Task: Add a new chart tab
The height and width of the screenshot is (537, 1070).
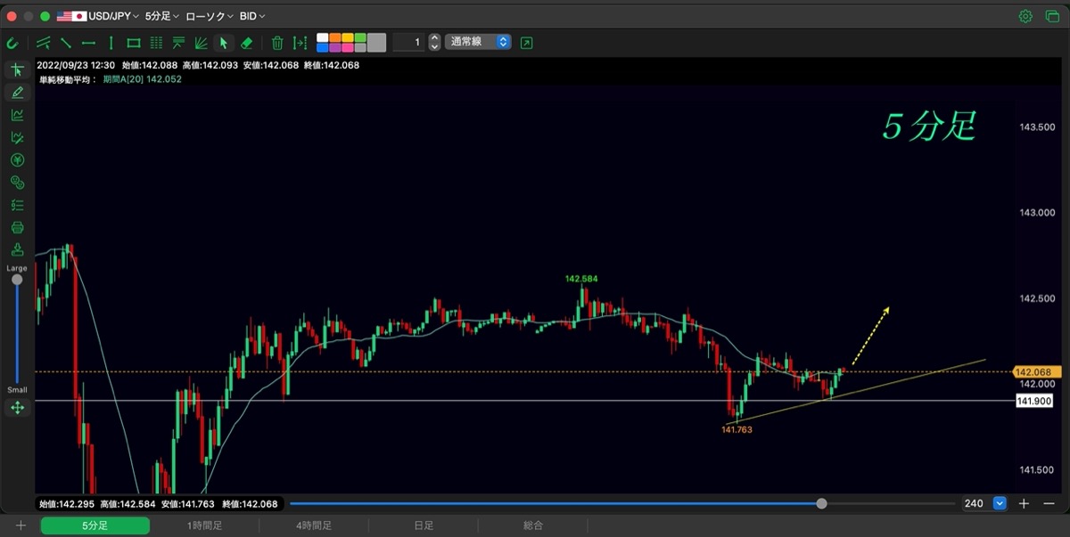Action: pos(21,525)
